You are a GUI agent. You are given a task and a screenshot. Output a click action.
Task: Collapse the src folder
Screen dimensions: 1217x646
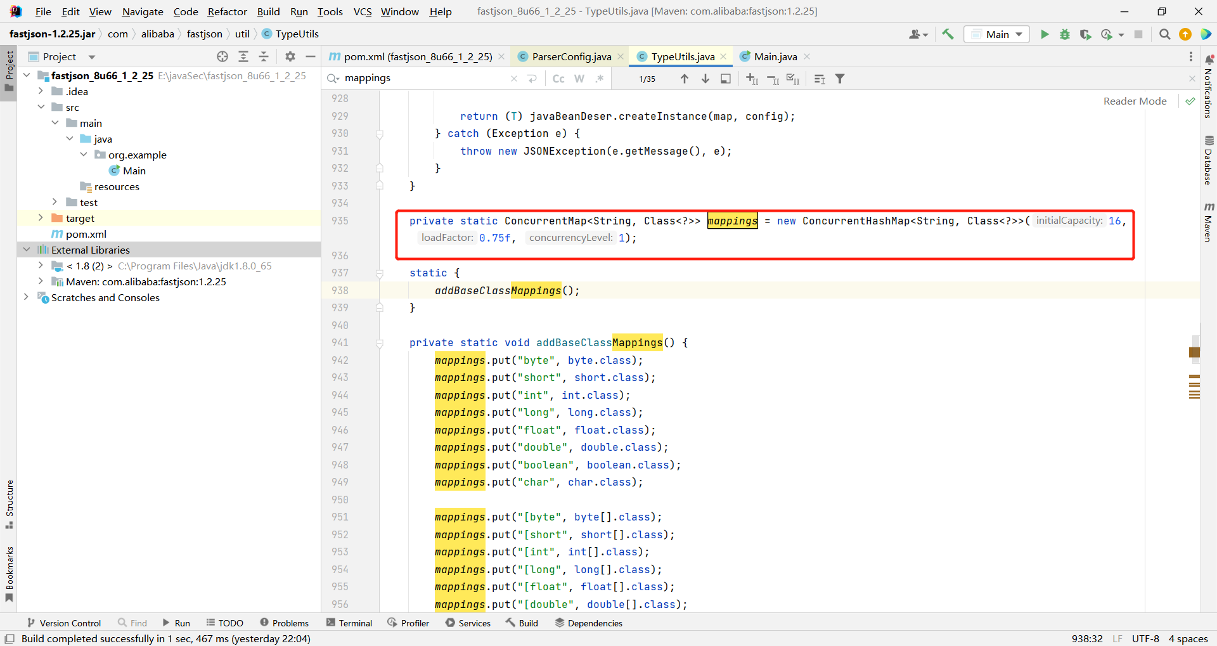click(41, 107)
